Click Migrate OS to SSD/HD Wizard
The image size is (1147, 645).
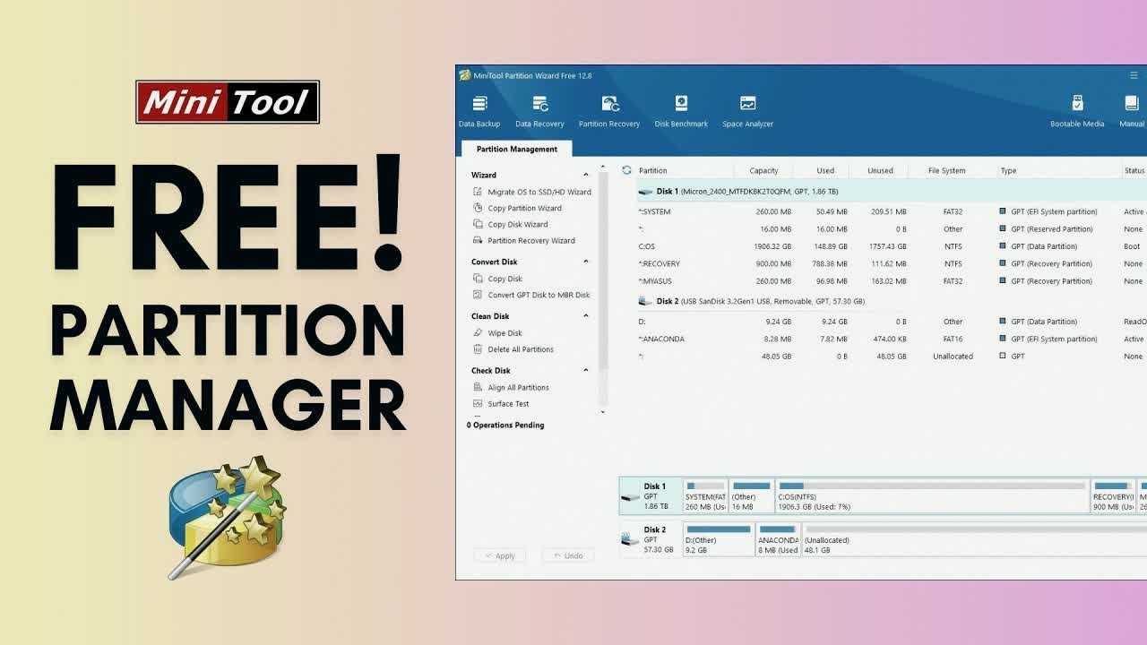pyautogui.click(x=532, y=192)
